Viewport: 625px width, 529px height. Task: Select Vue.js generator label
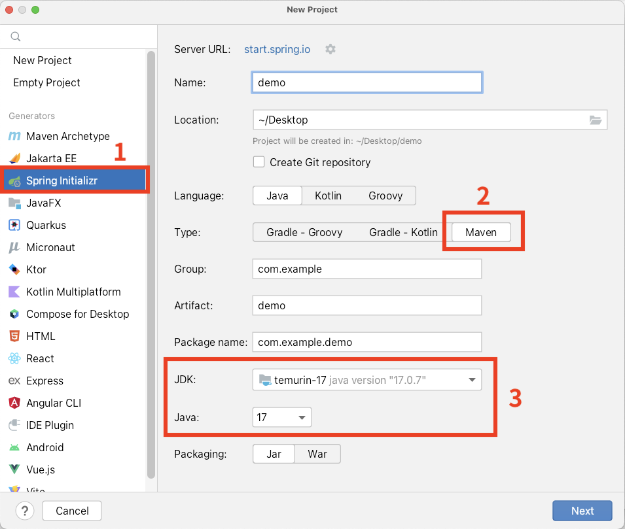point(41,469)
